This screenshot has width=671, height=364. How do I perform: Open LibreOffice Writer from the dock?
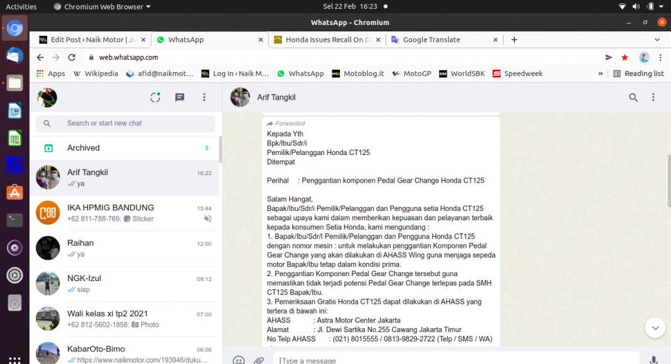point(14,110)
